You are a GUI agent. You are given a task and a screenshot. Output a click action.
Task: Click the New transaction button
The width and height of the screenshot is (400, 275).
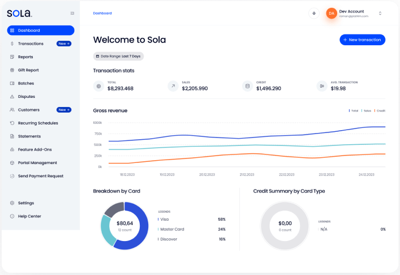(362, 40)
